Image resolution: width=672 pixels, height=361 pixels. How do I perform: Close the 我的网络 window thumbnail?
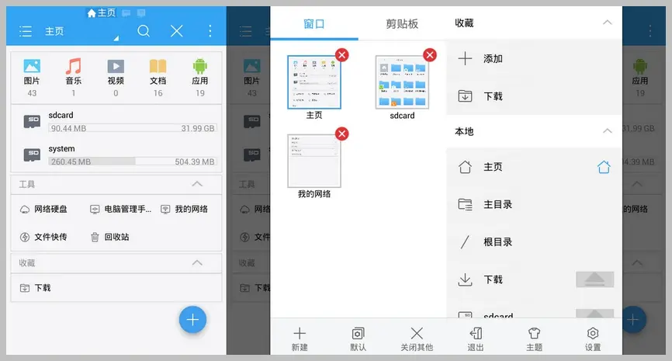point(342,134)
